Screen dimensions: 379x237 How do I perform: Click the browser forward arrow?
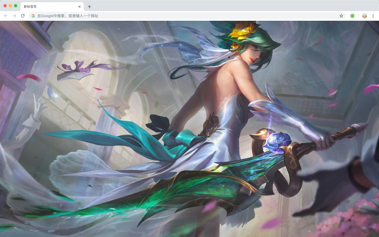click(14, 16)
